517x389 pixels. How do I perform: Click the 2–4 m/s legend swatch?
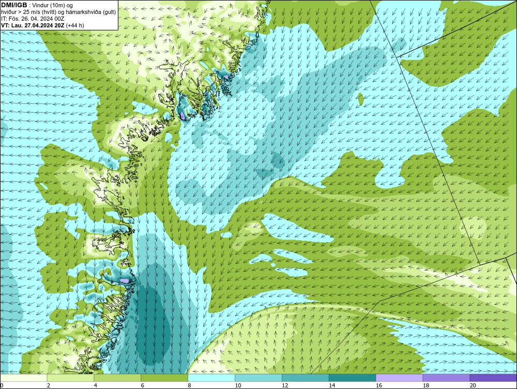(x=70, y=378)
